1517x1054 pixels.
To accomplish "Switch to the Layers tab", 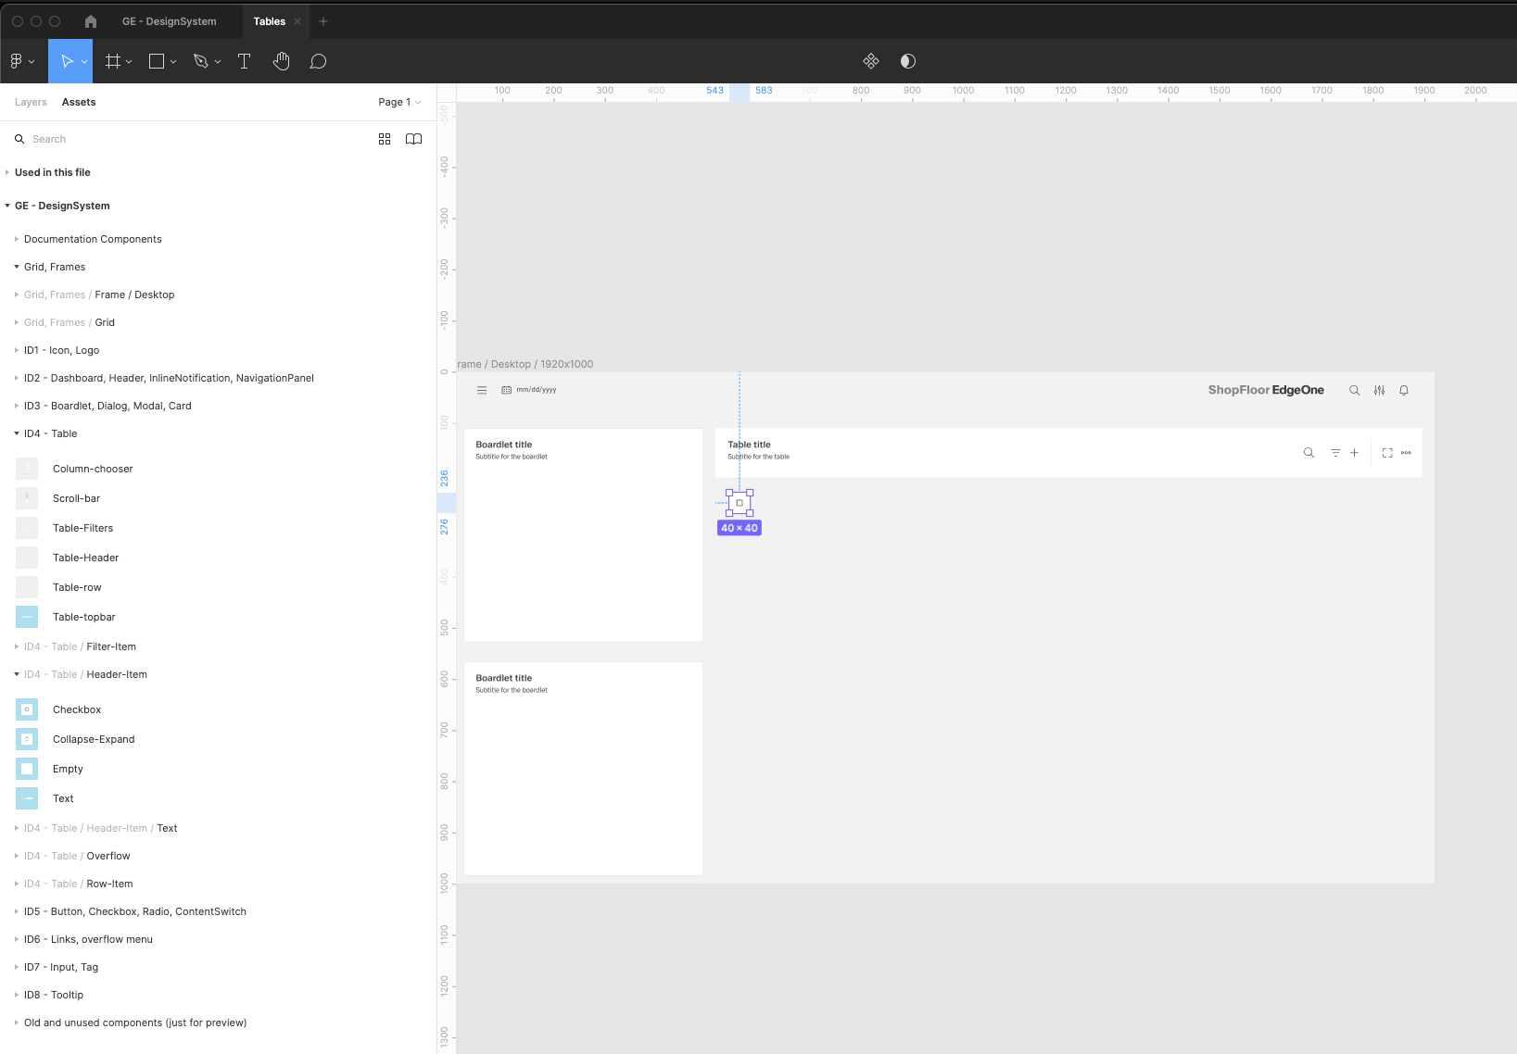I will coord(31,102).
